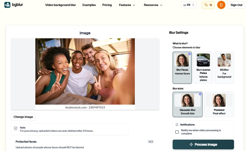Image resolution: width=246 pixels, height=151 pixels.
Task: Go to Video background blur page
Action: point(61,5)
